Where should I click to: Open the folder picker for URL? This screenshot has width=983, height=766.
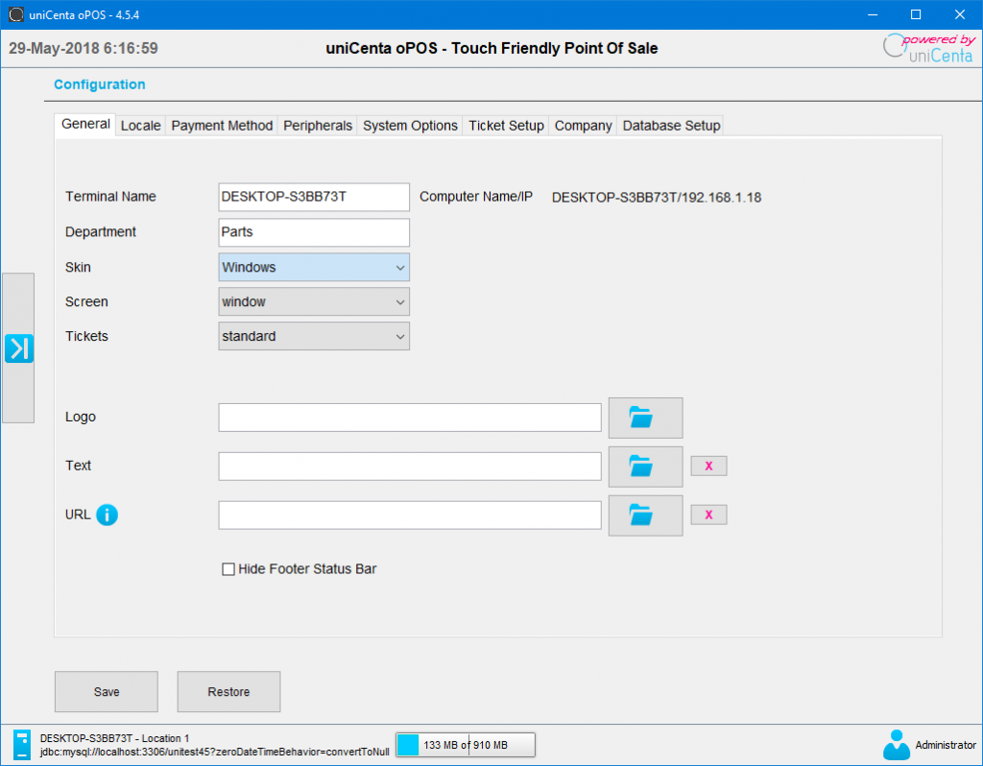(x=644, y=515)
